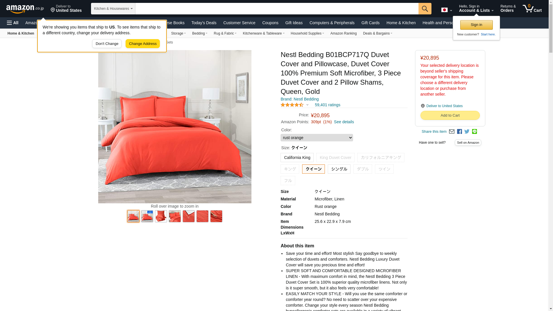Click into the search input field
Viewport: 553px width, 311px height.
pos(277,9)
